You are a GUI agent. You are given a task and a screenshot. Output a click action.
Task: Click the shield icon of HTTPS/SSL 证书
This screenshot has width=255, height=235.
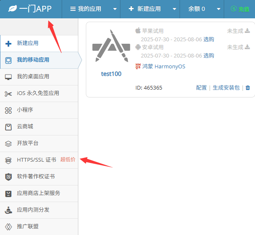(x=8, y=160)
